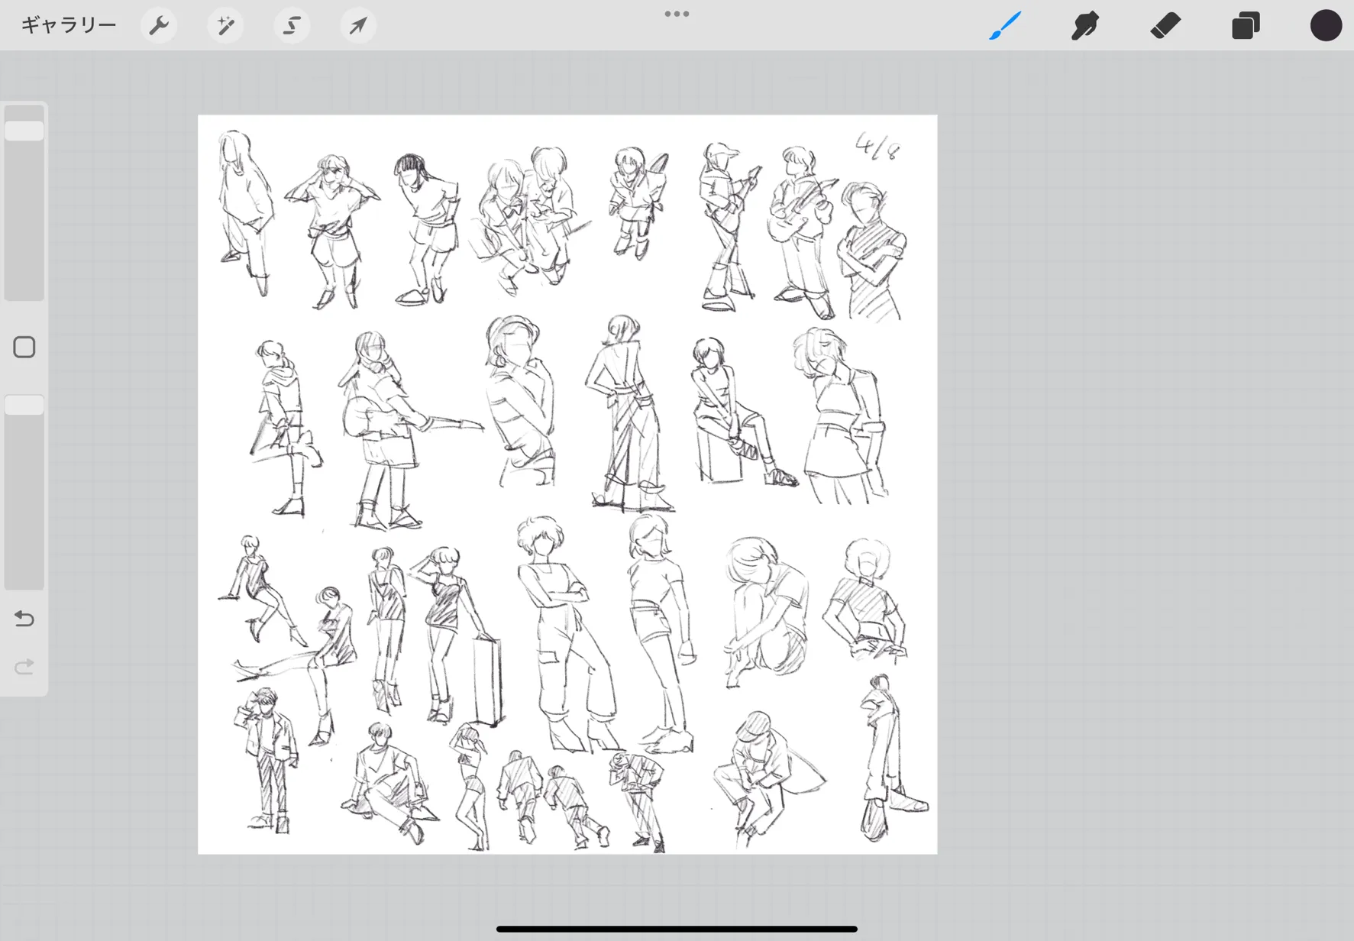Screen dimensions: 1354x941
Task: Select the Smudge tool
Action: point(1085,25)
